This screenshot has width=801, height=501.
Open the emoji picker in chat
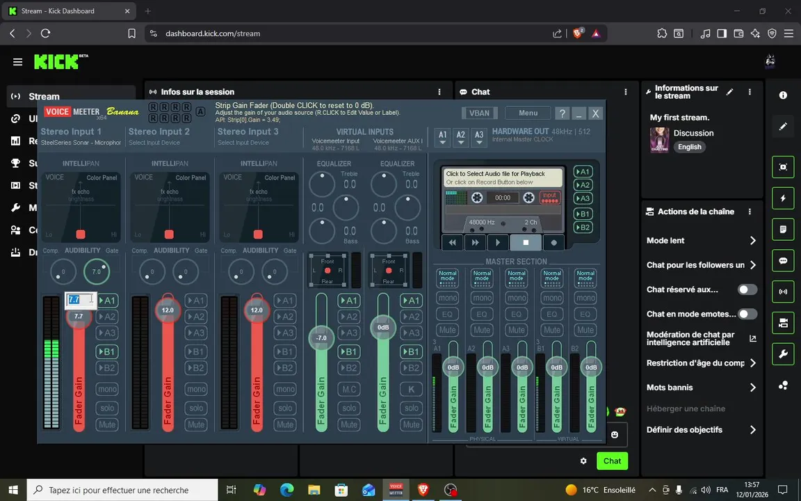(615, 434)
